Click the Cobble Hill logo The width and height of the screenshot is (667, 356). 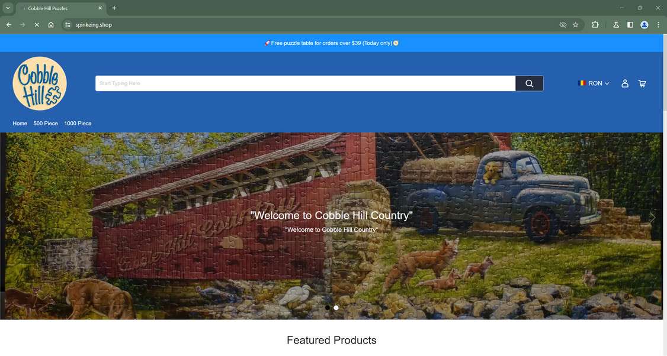[40, 83]
